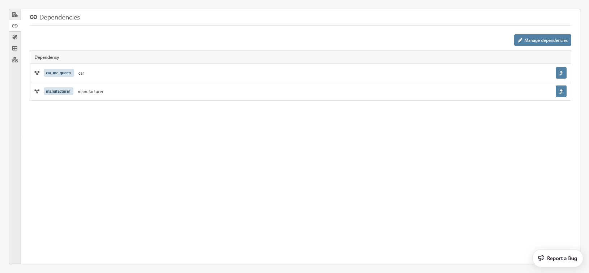Click the link icon beside the Dependencies heading
Viewport: 589px width, 273px height.
point(34,17)
